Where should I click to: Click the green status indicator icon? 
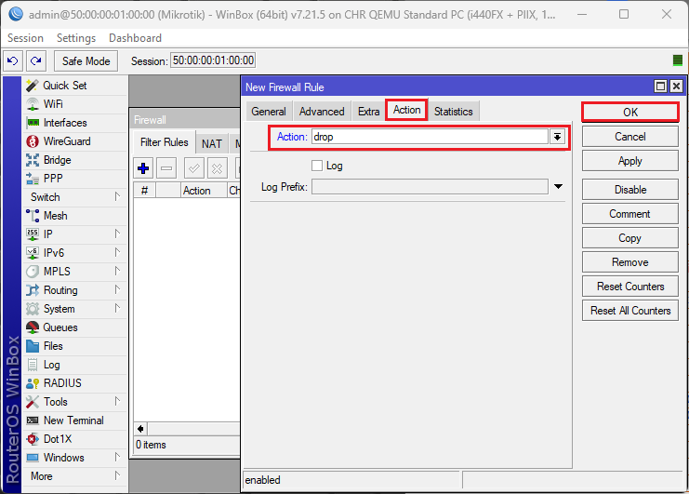tap(678, 60)
